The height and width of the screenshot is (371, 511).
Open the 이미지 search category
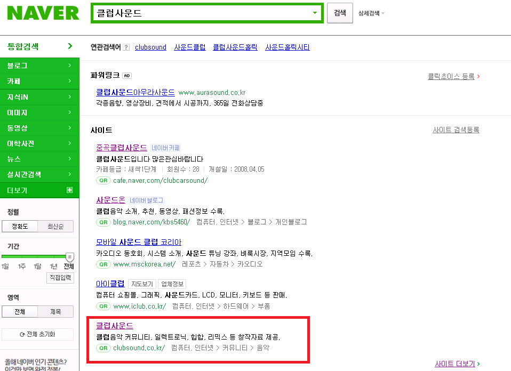[x=39, y=112]
